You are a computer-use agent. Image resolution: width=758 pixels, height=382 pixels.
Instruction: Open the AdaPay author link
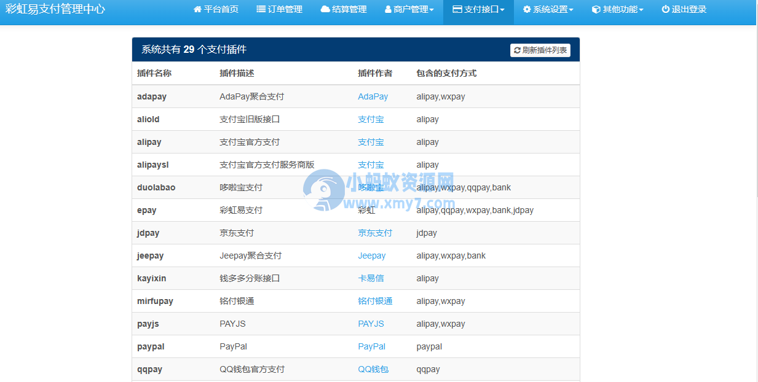(x=373, y=96)
